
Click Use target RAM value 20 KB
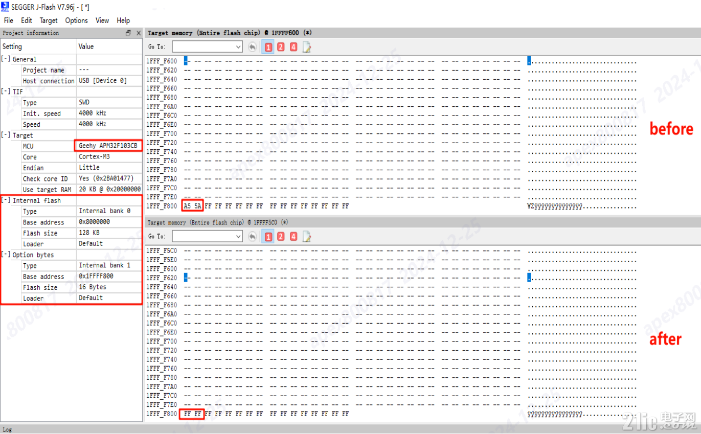pos(109,190)
